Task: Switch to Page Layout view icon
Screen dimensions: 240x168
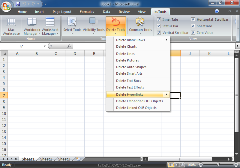Action: (x=177, y=165)
